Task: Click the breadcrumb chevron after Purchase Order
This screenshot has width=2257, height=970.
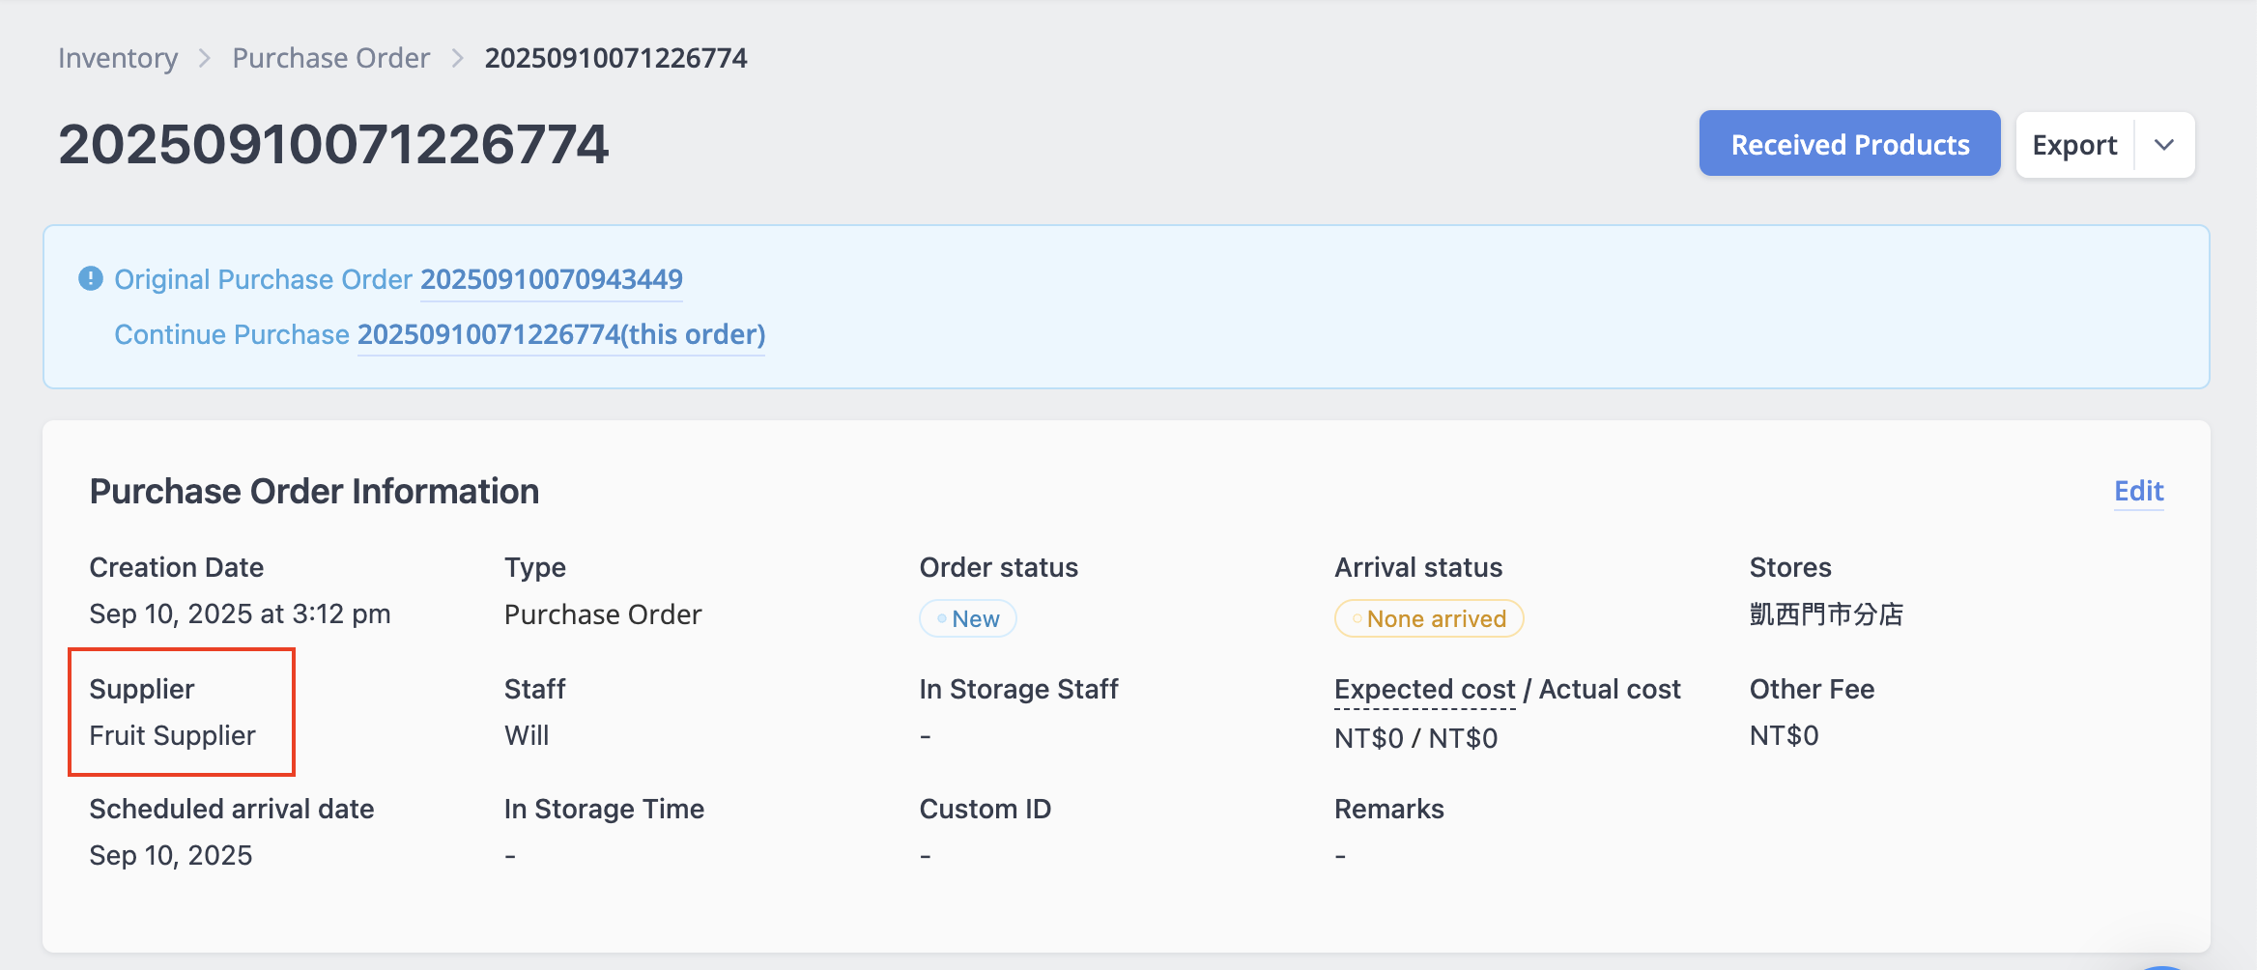Action: (x=458, y=58)
